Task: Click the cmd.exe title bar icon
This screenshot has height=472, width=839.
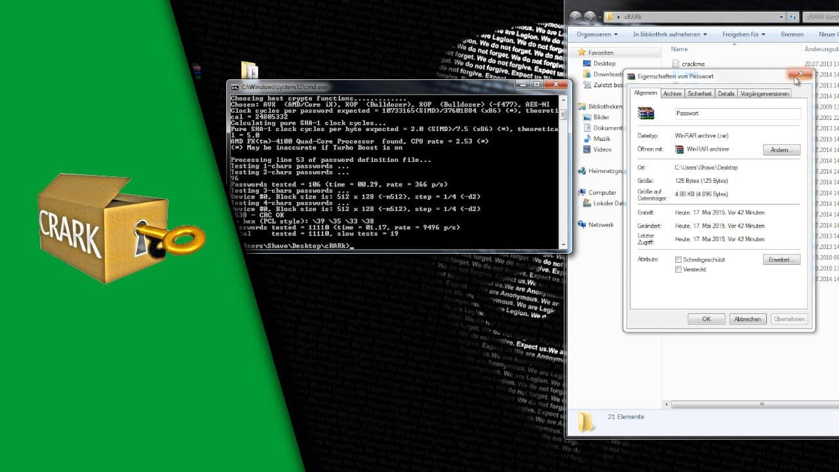Action: (x=235, y=87)
